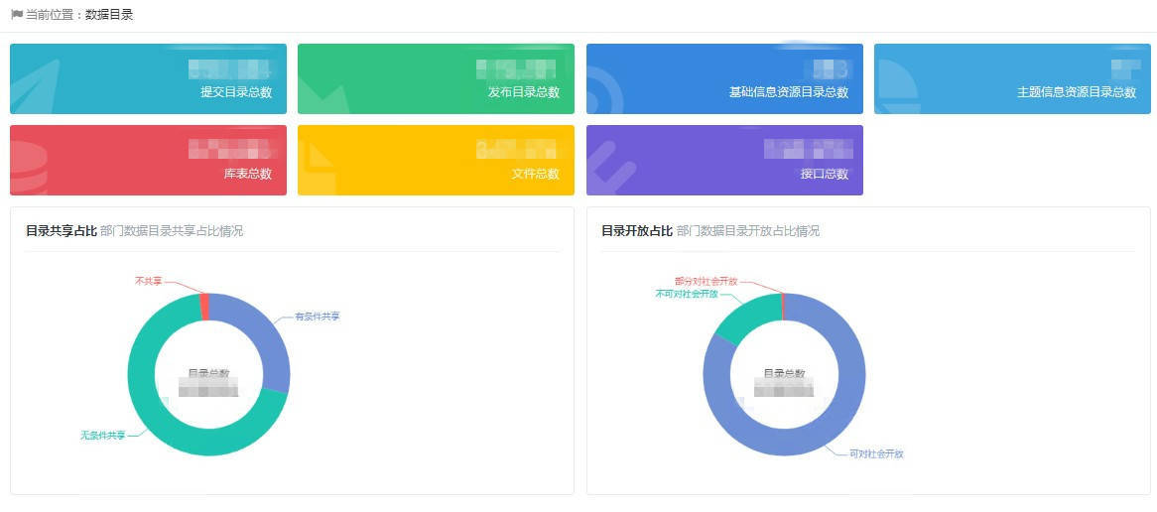The image size is (1157, 512).
Task: Open the 接口总数 purple card
Action: 724,160
